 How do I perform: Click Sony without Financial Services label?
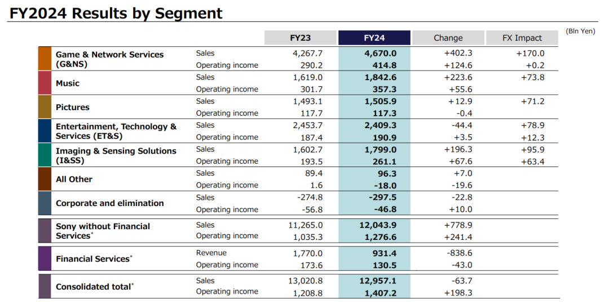tap(103, 231)
